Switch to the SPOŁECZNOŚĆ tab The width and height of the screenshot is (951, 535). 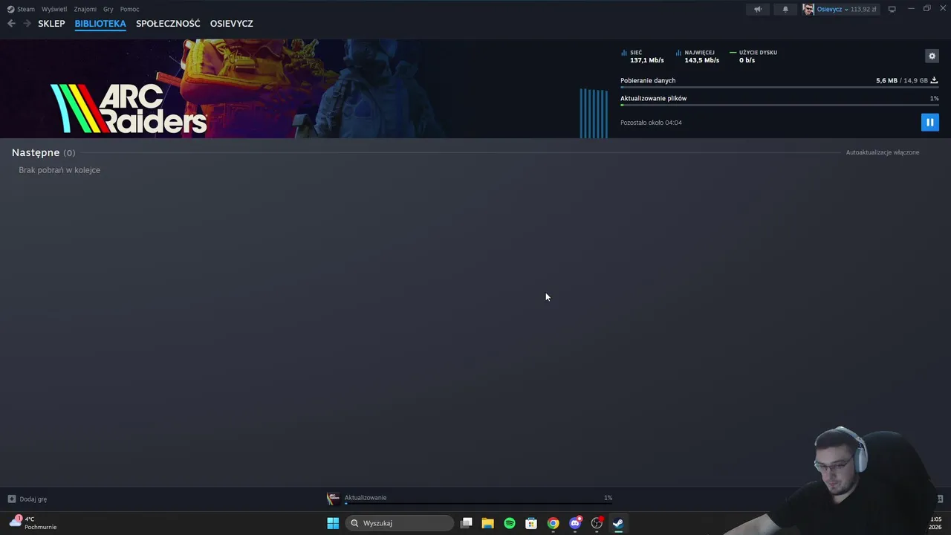click(x=168, y=24)
